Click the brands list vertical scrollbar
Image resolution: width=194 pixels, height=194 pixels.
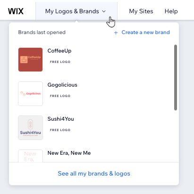tap(176, 78)
